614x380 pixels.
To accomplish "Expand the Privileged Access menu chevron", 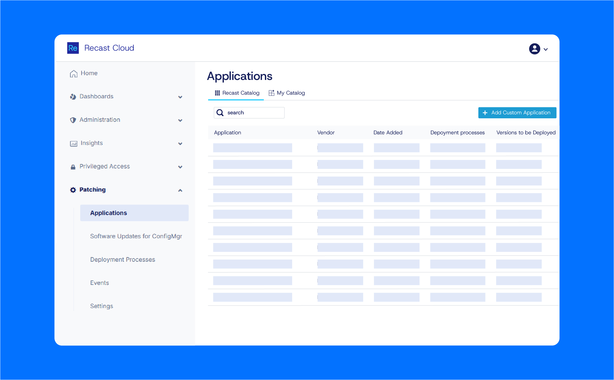I will coord(180,167).
